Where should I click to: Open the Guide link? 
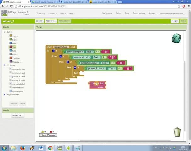127,13
